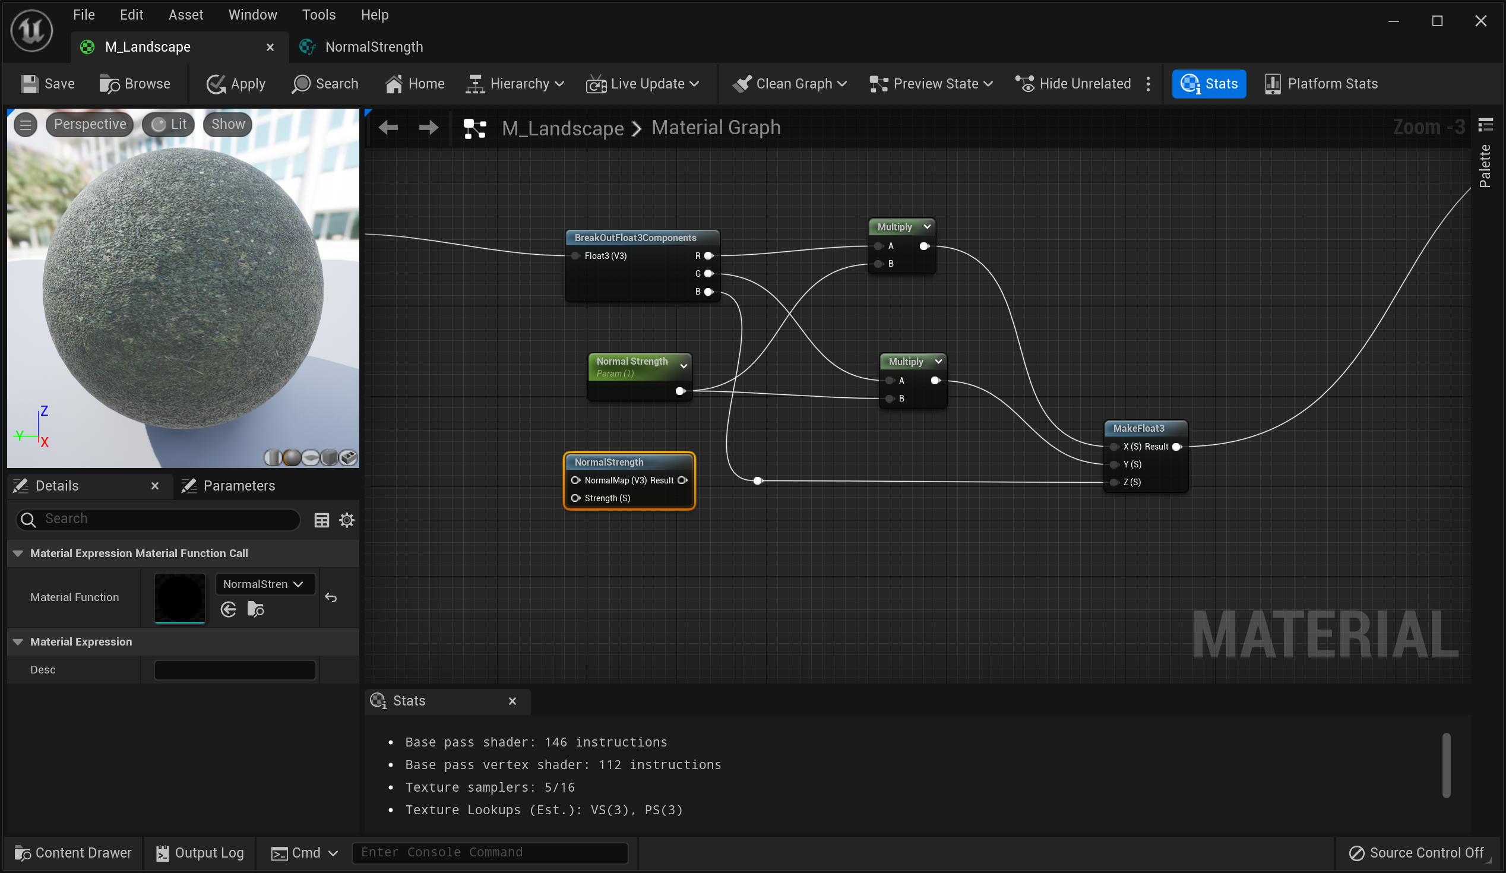Click the sphere preview mesh icon
Viewport: 1506px width, 873px height.
[x=292, y=458]
